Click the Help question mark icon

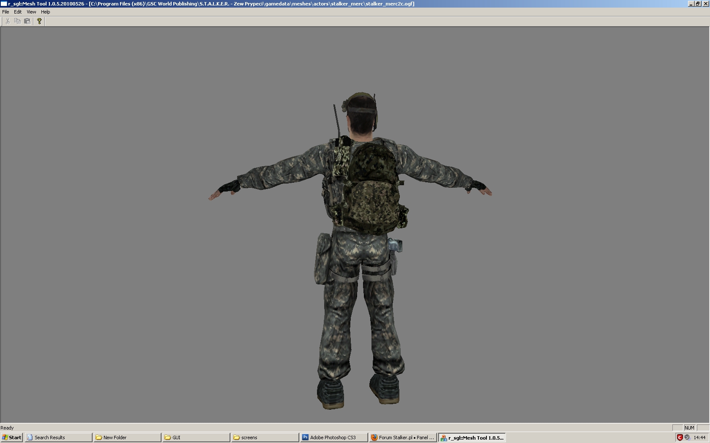[39, 21]
